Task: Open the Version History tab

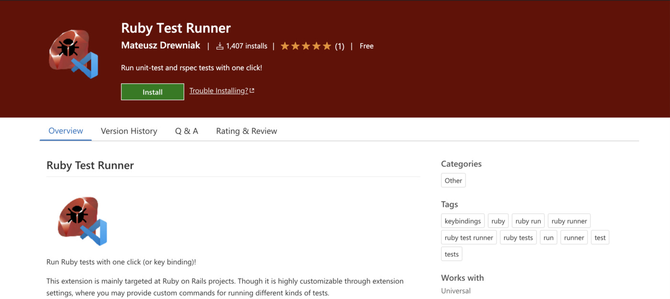Action: pyautogui.click(x=129, y=131)
